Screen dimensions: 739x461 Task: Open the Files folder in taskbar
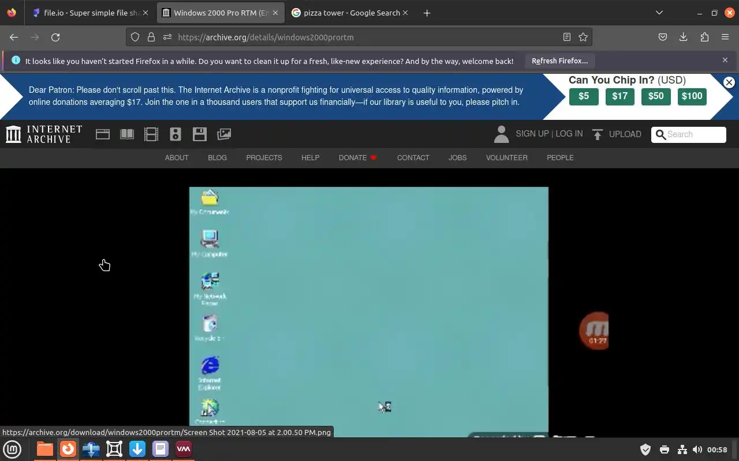(x=44, y=449)
